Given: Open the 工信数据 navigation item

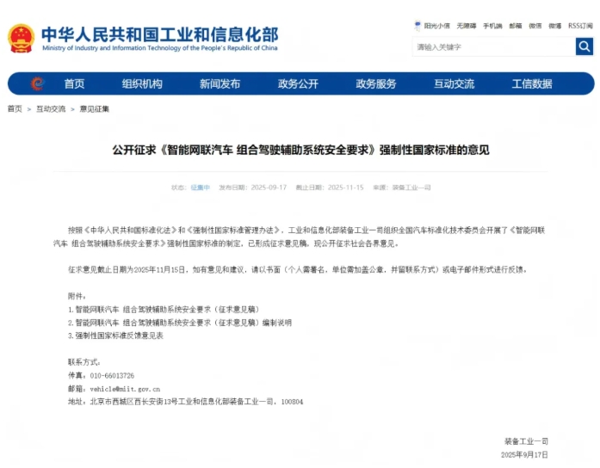Looking at the screenshot, I should click(532, 83).
